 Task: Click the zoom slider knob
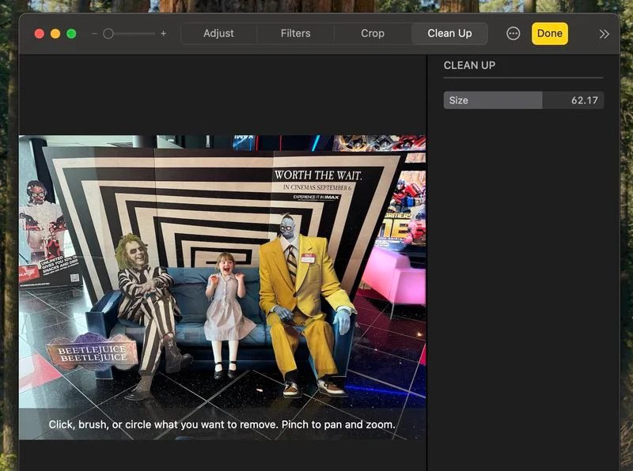pos(108,34)
